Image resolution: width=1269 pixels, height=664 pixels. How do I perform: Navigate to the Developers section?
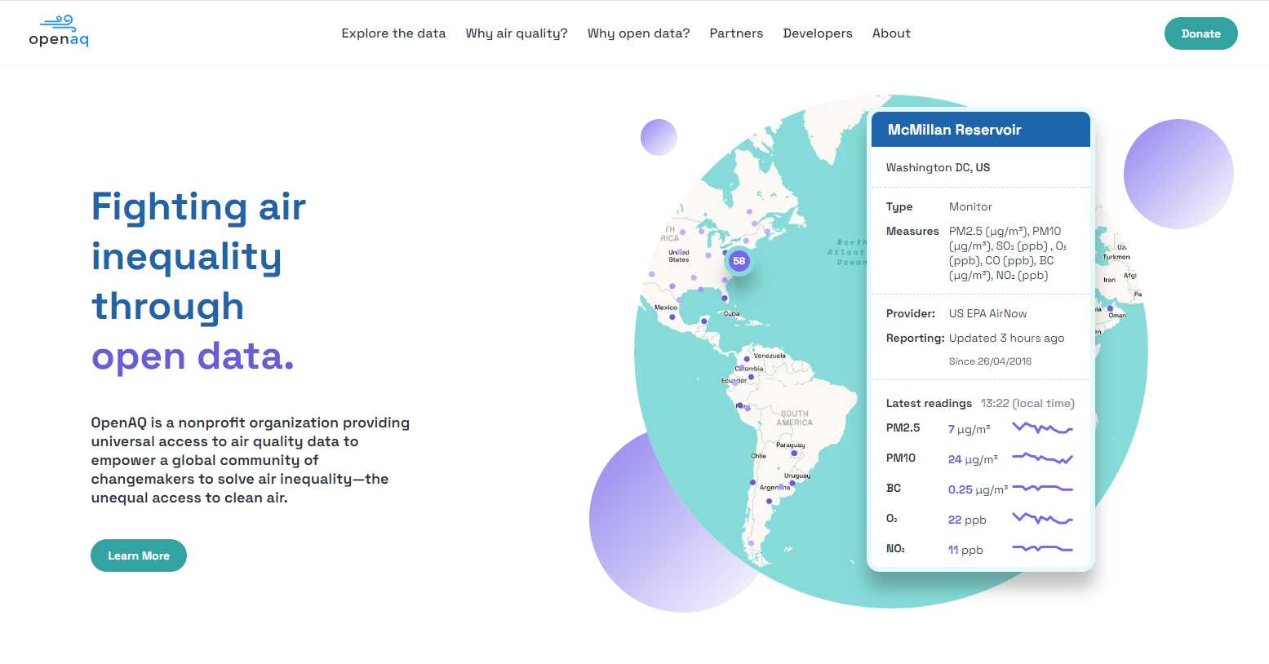[817, 33]
